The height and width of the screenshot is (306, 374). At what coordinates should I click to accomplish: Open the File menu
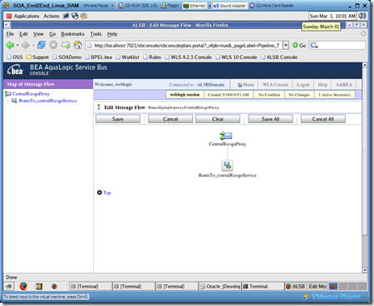click(10, 34)
